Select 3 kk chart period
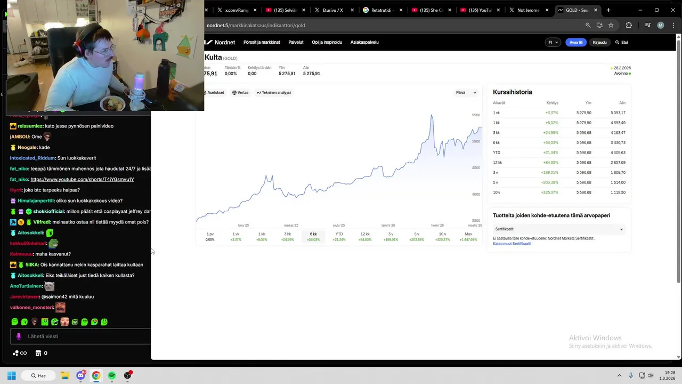 (287, 236)
